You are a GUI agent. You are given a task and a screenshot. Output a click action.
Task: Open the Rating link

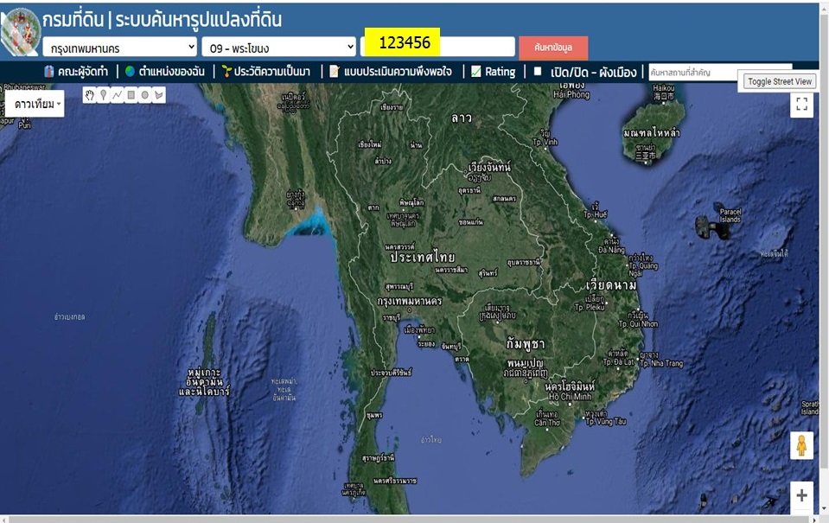(x=493, y=72)
